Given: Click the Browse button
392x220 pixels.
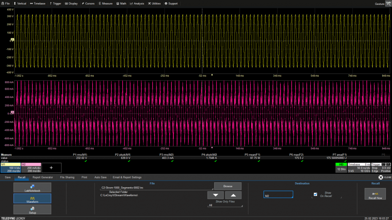Looking at the screenshot, I should tap(228, 186).
